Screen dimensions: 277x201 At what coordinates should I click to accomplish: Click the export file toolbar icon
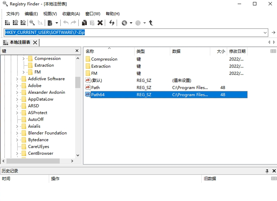50,23
